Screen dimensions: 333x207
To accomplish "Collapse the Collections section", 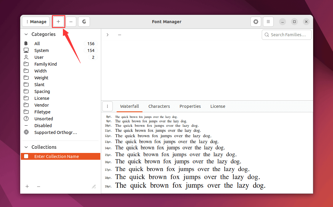I will pos(26,147).
